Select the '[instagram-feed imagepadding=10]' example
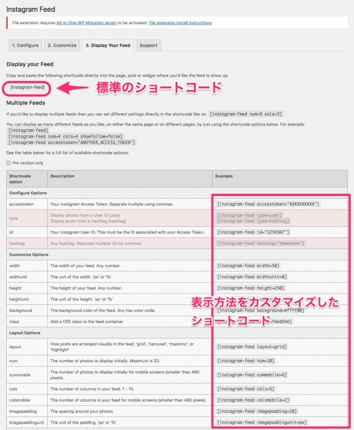The image size is (354, 430). (257, 412)
